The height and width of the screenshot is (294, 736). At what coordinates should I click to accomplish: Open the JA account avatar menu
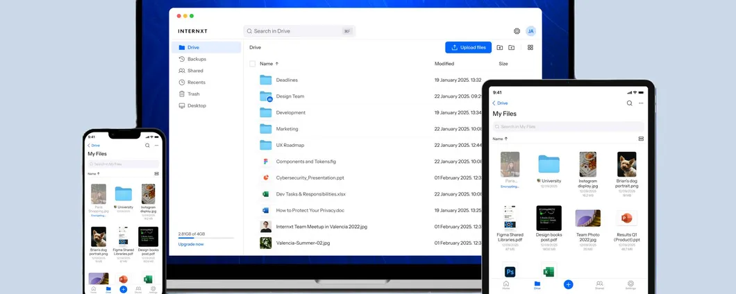[x=531, y=31]
